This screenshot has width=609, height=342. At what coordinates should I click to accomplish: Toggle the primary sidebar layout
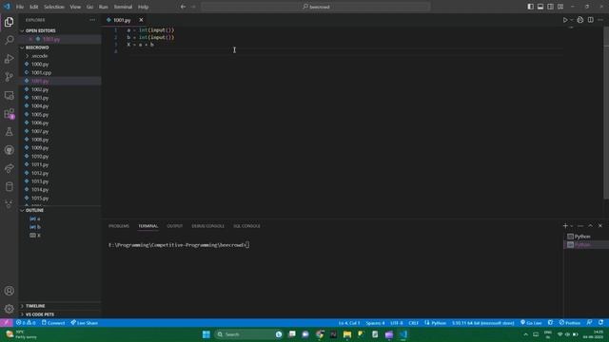(x=531, y=7)
